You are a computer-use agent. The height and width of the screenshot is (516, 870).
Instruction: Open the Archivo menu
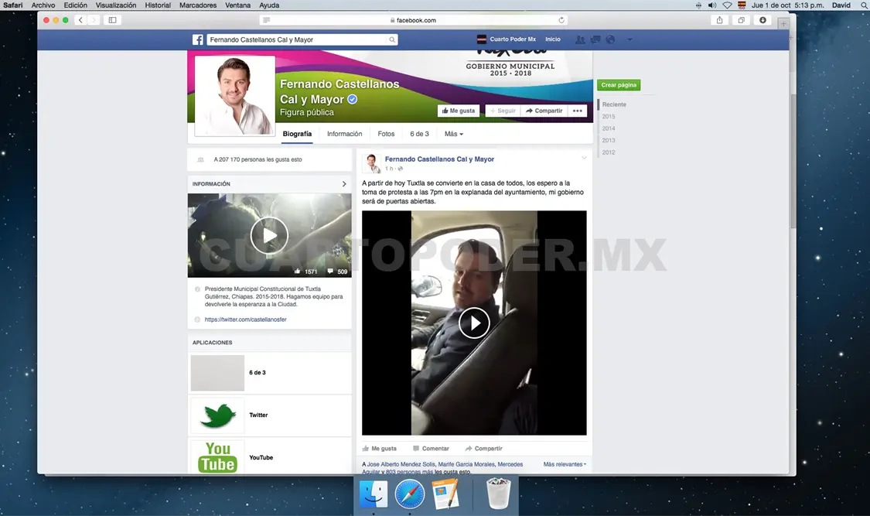pyautogui.click(x=43, y=5)
